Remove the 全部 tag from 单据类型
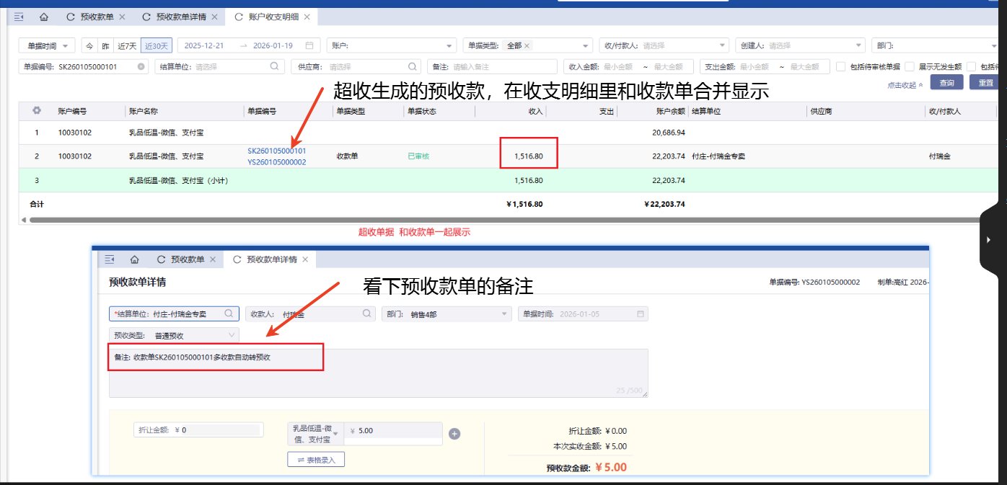The height and width of the screenshot is (485, 1007). [x=527, y=45]
